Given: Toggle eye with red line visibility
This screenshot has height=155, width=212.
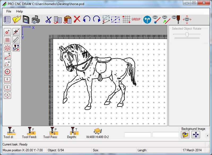Looking at the screenshot, I should pos(157,19).
